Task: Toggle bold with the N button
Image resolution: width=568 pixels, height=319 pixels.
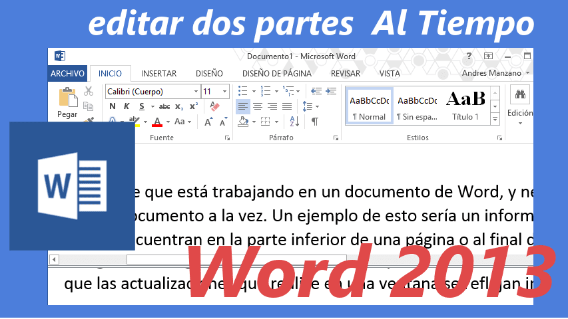Action: click(x=113, y=106)
